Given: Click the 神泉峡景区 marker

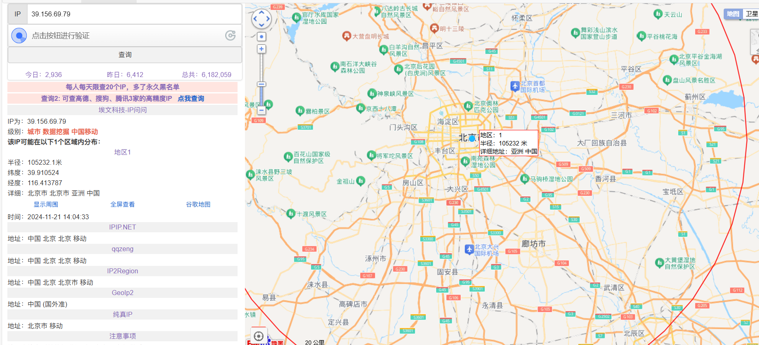Looking at the screenshot, I should tap(372, 93).
